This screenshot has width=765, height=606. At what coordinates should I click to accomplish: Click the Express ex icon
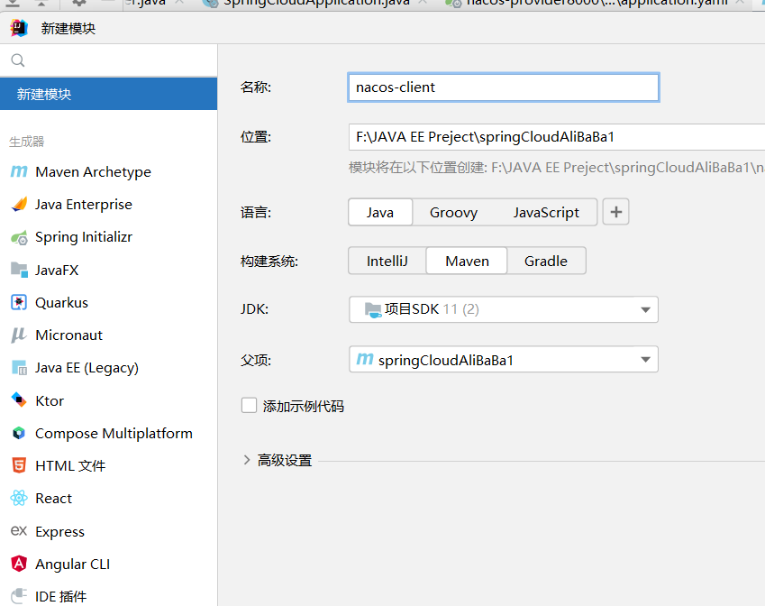coord(19,530)
